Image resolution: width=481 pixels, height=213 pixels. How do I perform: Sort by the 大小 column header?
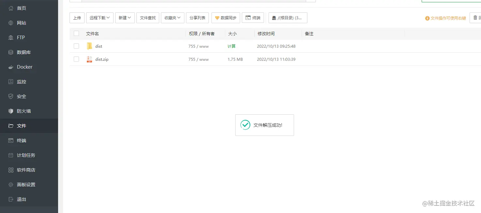pos(232,34)
